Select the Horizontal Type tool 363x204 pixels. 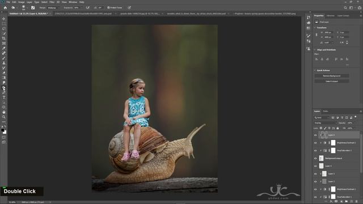pos(4,97)
